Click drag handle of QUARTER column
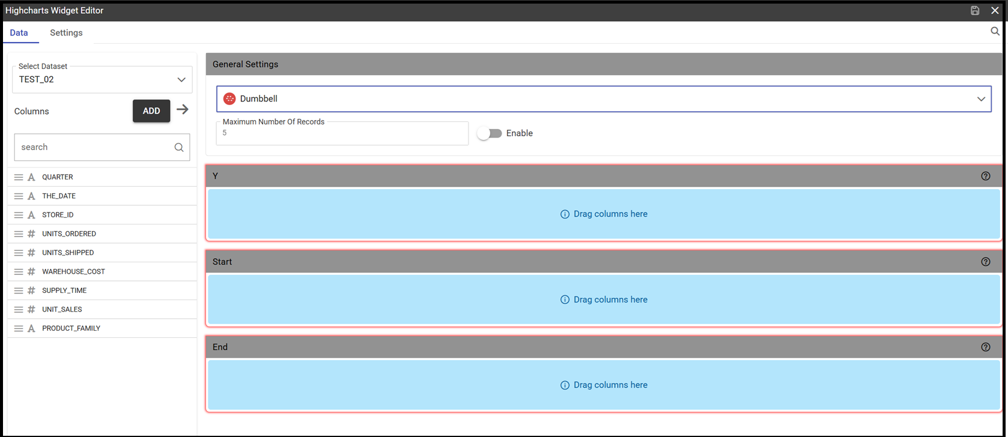1008x437 pixels. click(x=19, y=178)
